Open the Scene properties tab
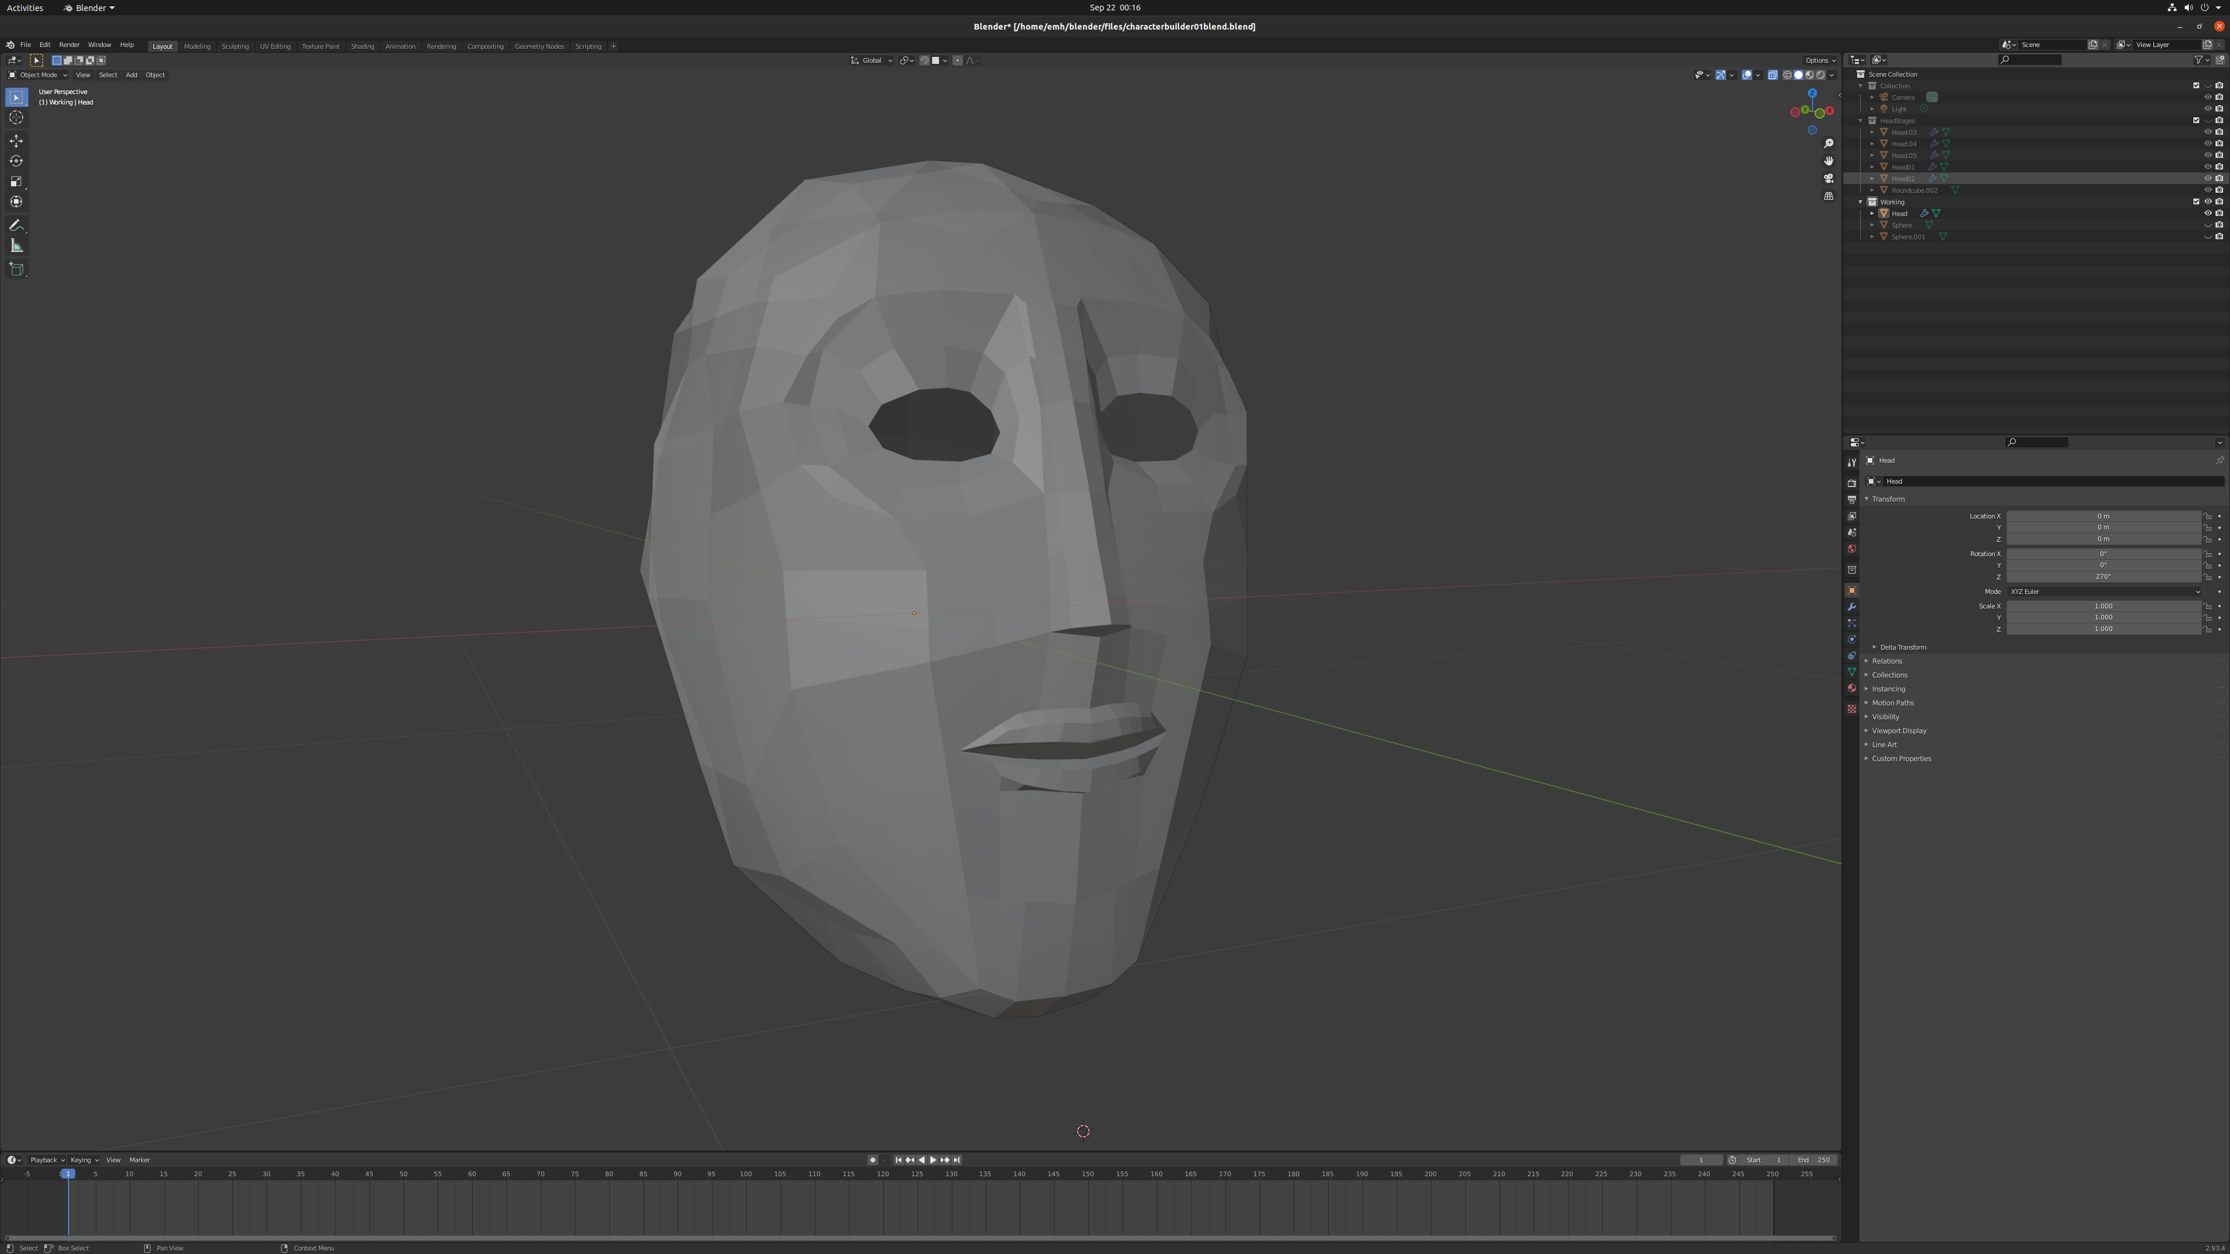The image size is (2230, 1254). pos(1851,532)
